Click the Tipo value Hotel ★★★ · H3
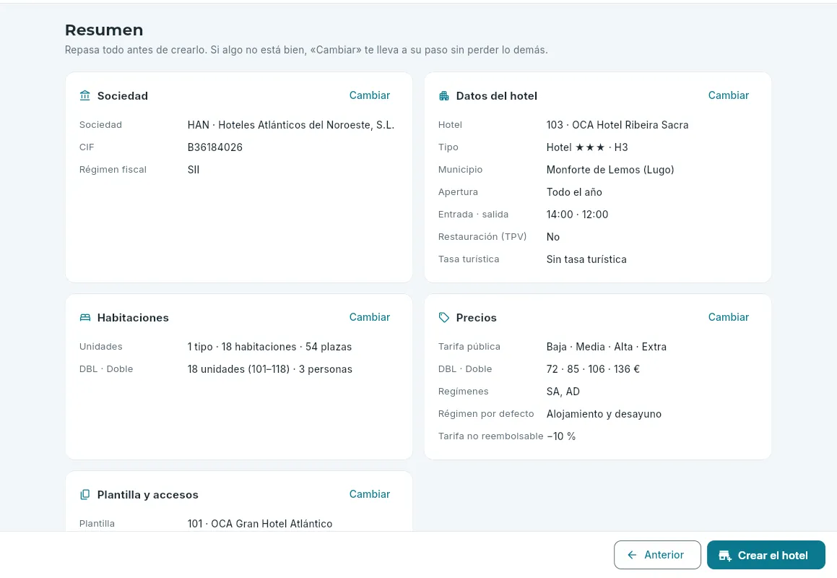 586,147
